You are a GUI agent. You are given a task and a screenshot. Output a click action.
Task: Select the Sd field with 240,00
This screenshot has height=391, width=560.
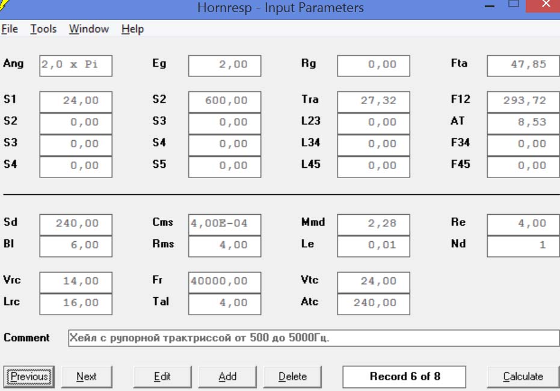click(76, 224)
